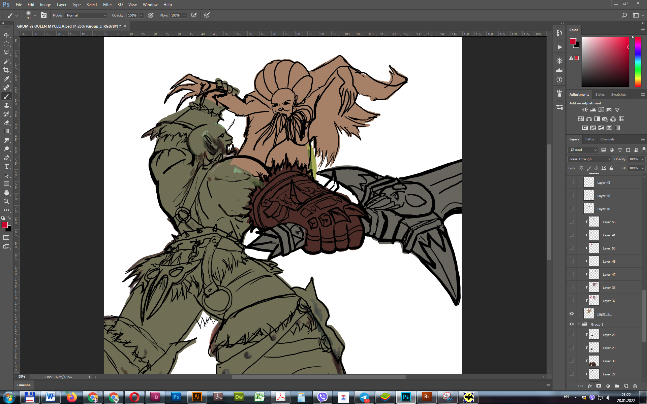The image size is (647, 404).
Task: Open the Info panel icon
Action: point(559,80)
